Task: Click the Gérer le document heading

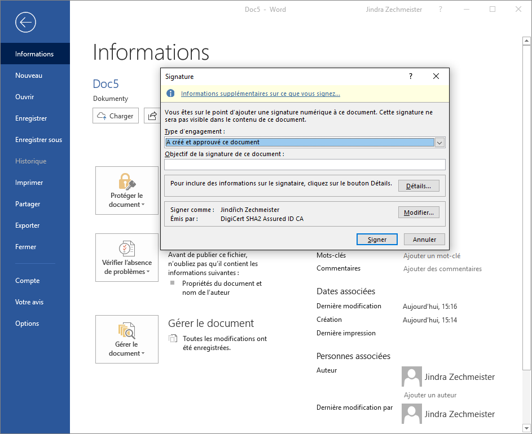Action: click(x=210, y=323)
